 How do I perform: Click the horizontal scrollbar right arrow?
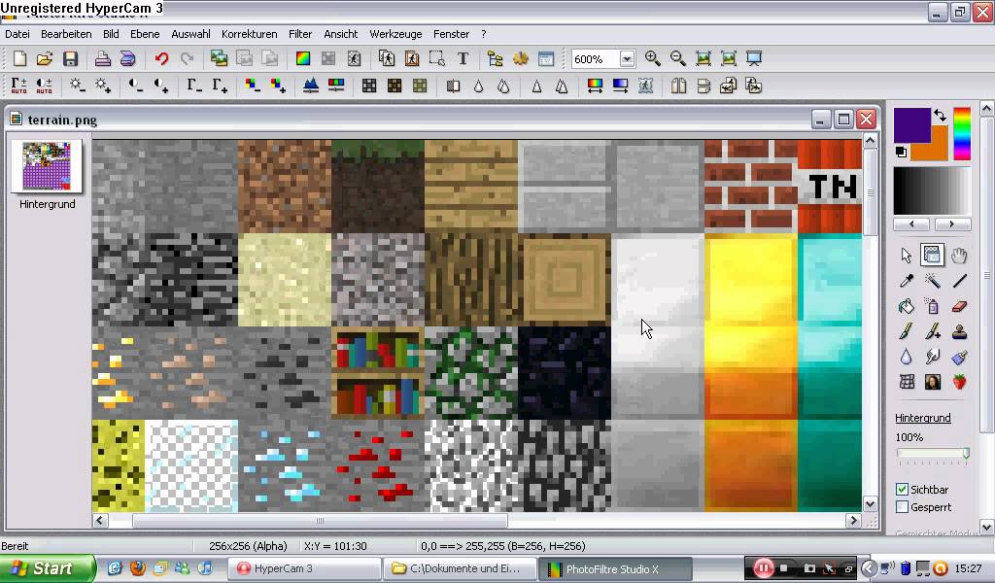coord(853,520)
